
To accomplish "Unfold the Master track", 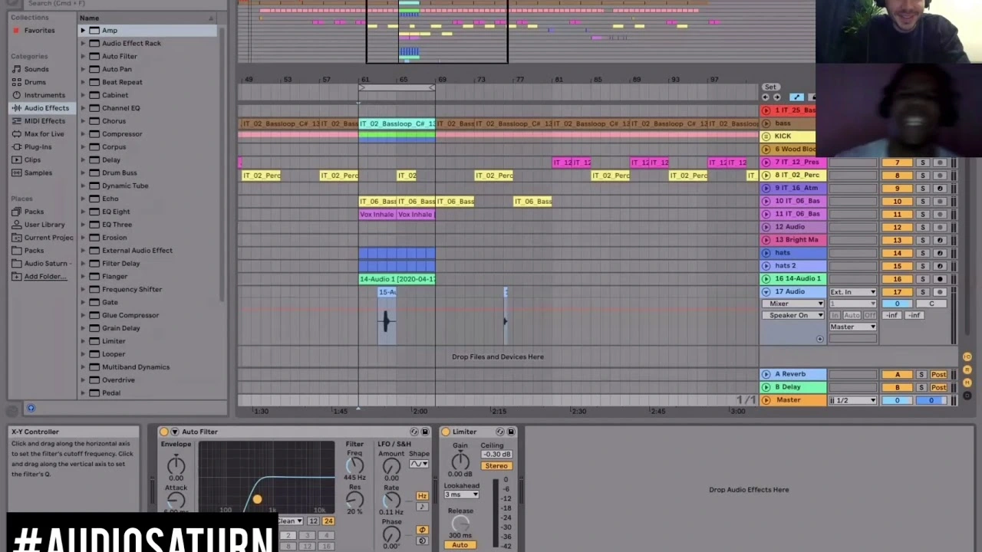I will 766,400.
